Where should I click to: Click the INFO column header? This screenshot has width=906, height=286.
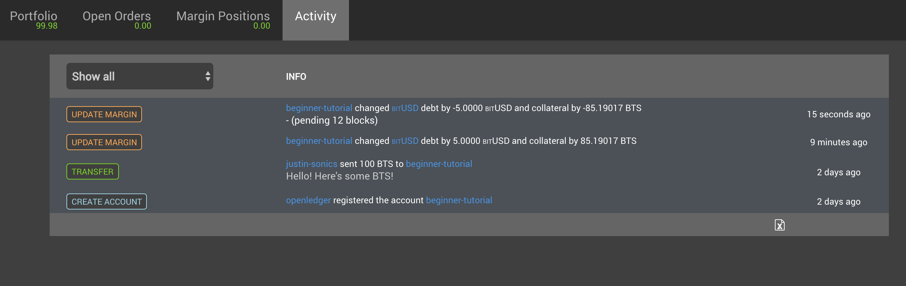[296, 76]
